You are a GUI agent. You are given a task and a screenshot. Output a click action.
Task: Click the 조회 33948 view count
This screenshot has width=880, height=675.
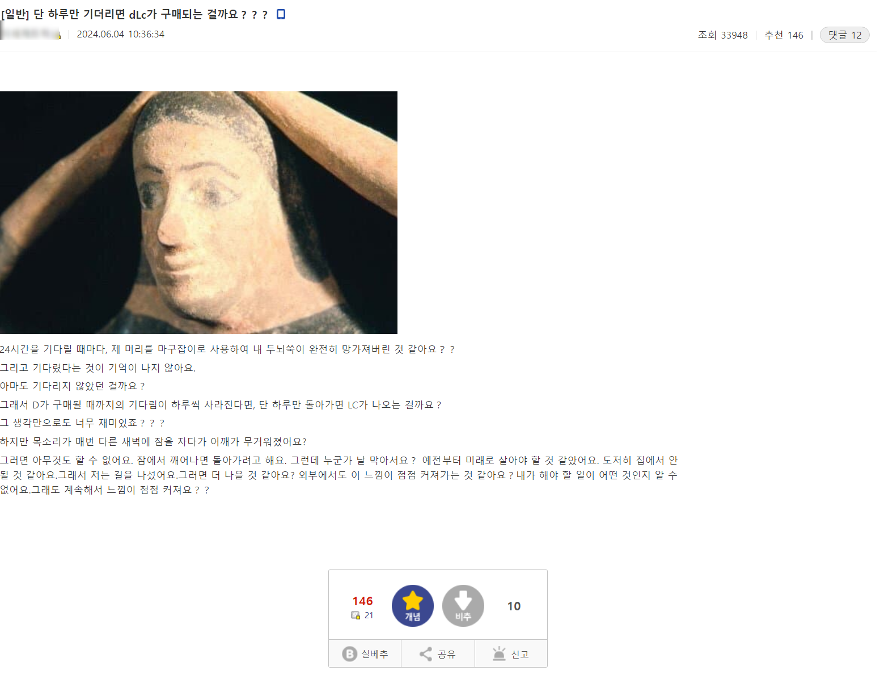tap(722, 35)
